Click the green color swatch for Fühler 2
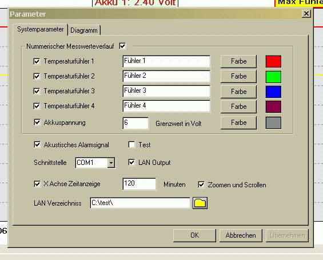This screenshot has width=323, height=260. (273, 77)
